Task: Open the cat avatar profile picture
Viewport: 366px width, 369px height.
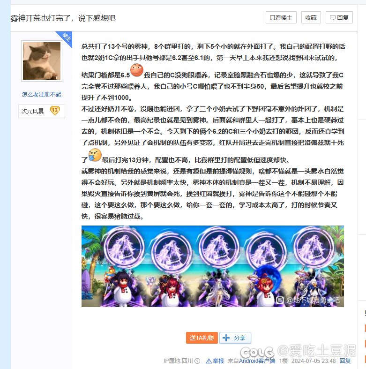Action: (x=42, y=61)
